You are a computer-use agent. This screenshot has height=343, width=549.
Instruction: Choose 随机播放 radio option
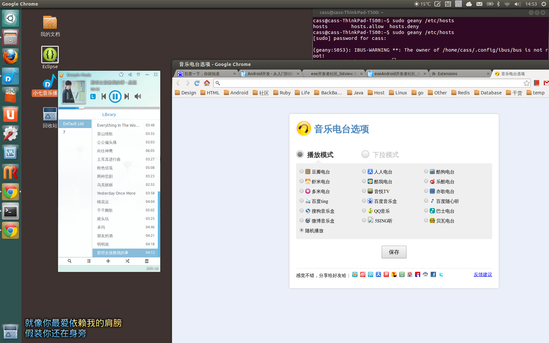(302, 230)
